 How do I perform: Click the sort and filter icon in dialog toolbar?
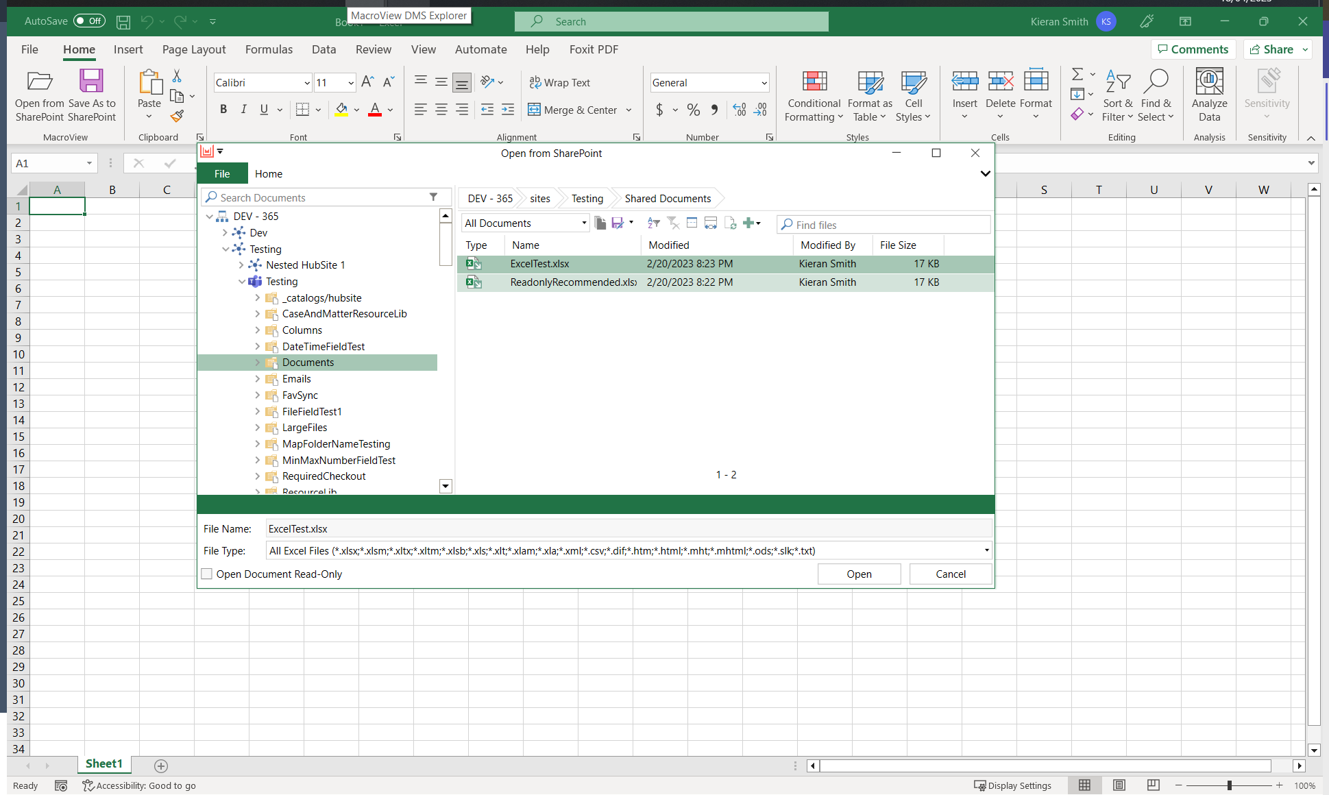tap(654, 223)
